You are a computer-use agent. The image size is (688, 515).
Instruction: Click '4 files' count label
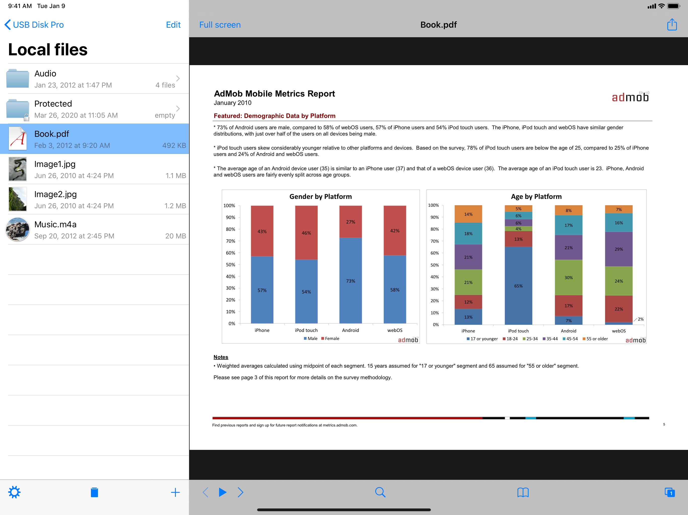tap(165, 85)
